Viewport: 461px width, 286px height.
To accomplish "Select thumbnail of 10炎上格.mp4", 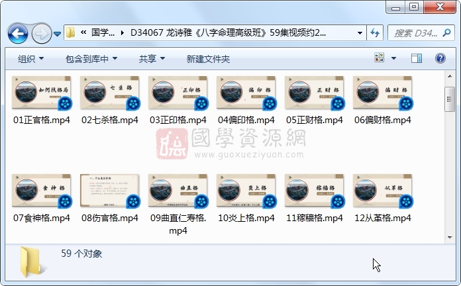I will pos(246,191).
